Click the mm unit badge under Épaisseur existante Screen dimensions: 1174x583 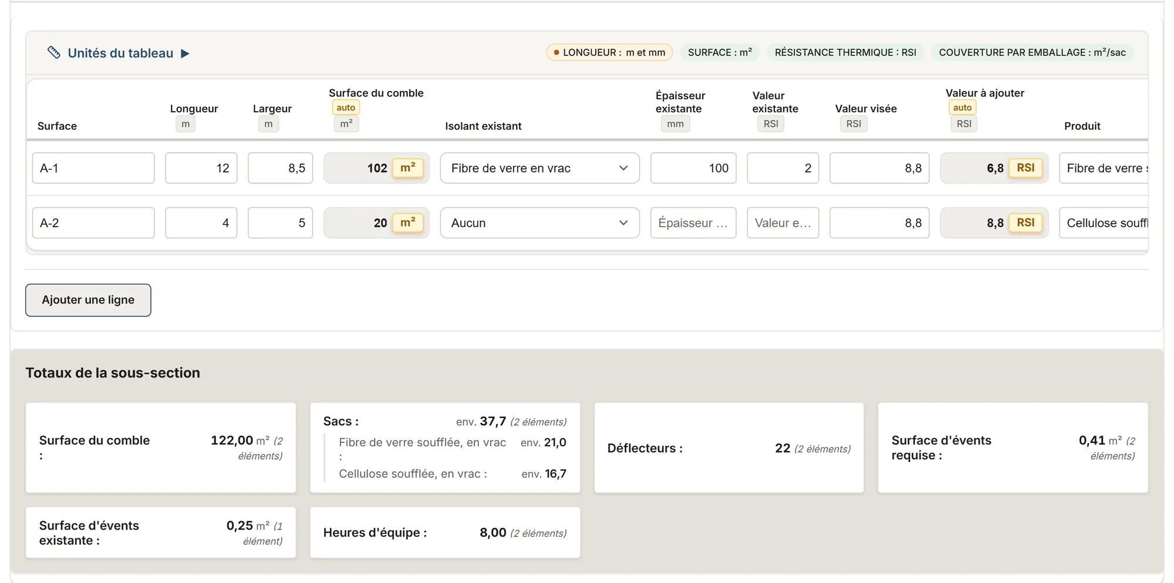[675, 124]
